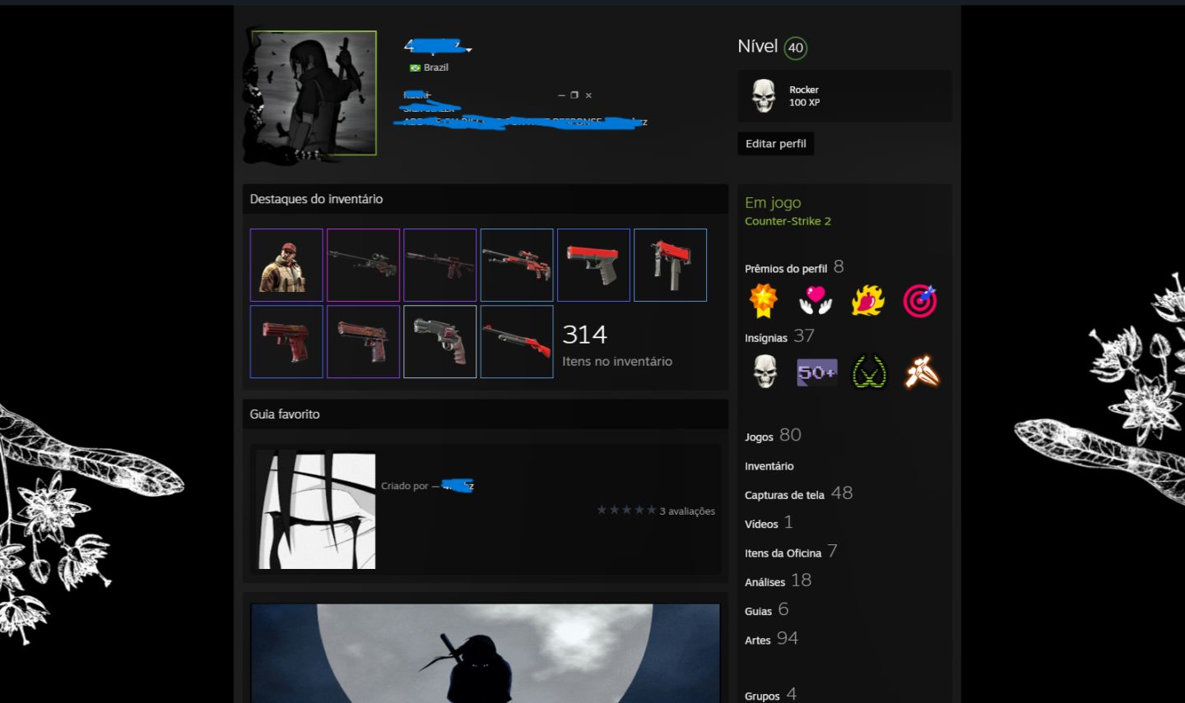Open the glowing orange rocket badge

tap(922, 372)
